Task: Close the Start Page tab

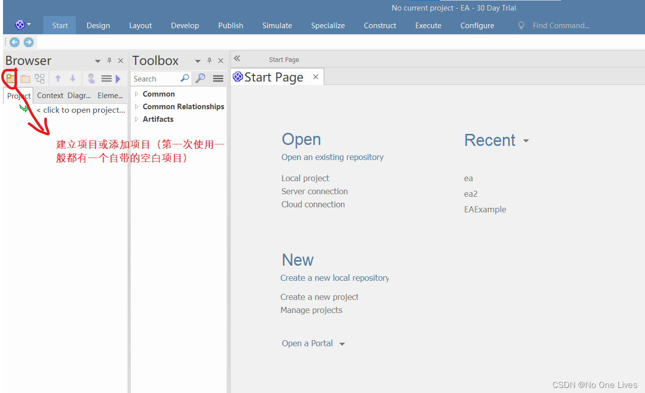Action: tap(316, 77)
